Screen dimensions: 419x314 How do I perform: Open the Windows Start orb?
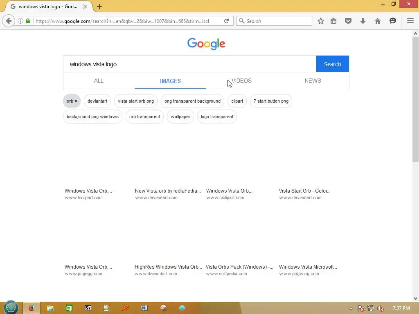tap(11, 307)
